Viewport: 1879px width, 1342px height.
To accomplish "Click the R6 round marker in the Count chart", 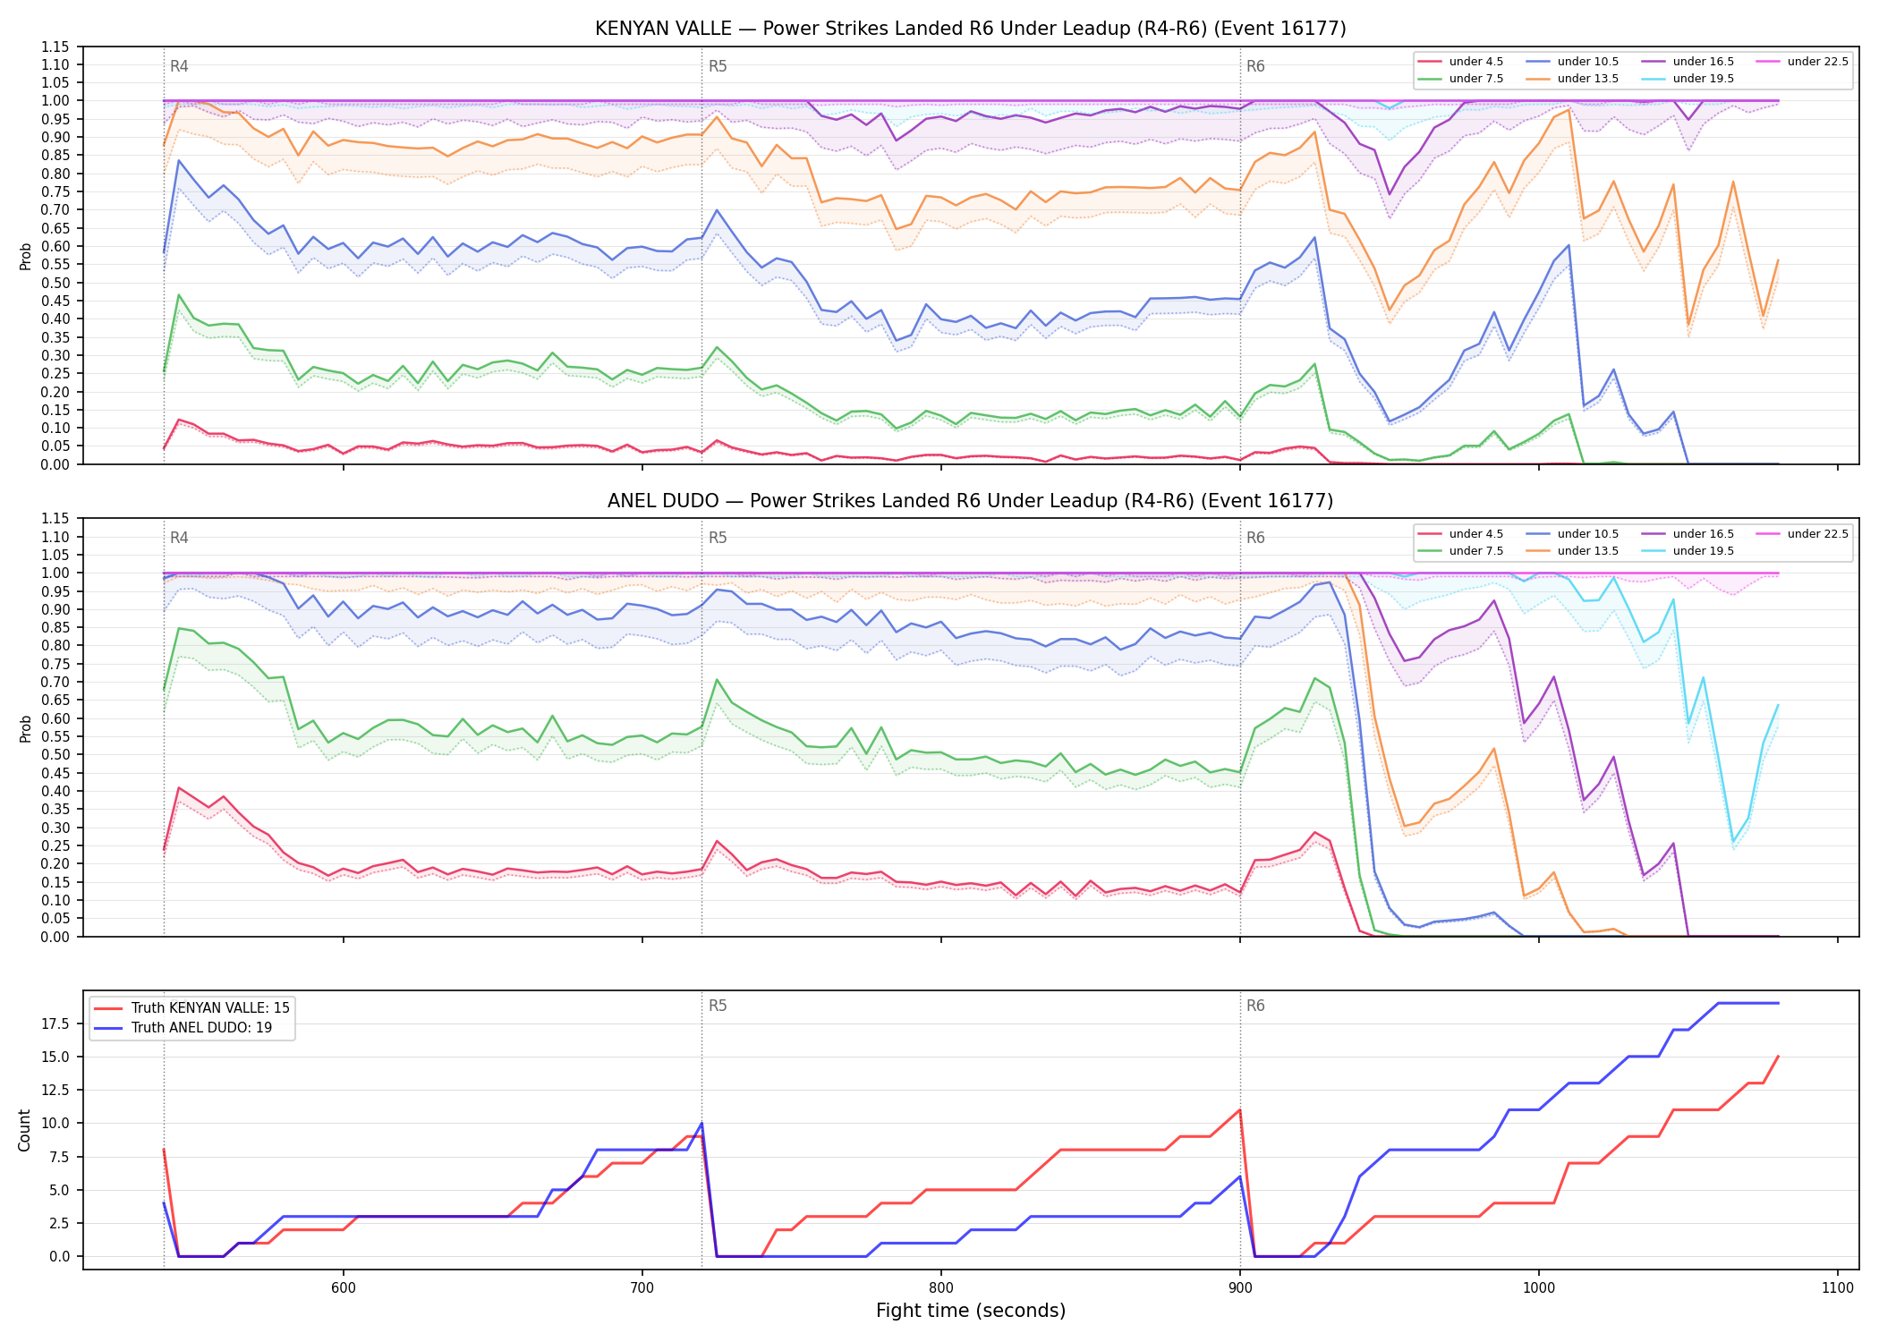I will pos(1255,1006).
